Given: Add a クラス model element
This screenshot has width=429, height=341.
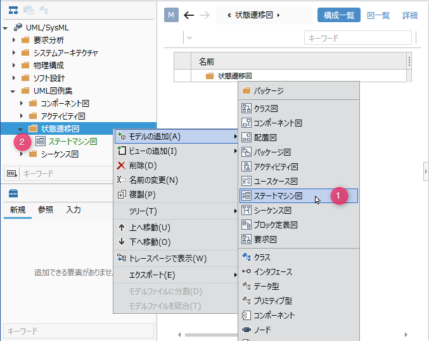Looking at the screenshot, I should pyautogui.click(x=298, y=257).
